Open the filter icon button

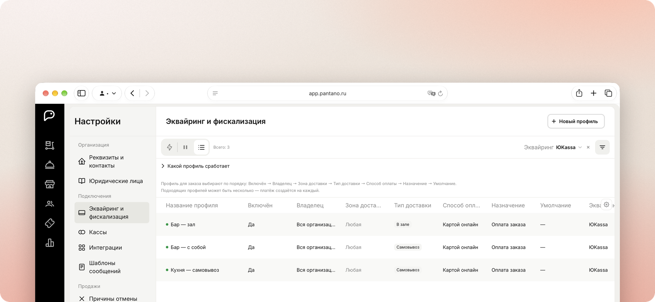(602, 147)
